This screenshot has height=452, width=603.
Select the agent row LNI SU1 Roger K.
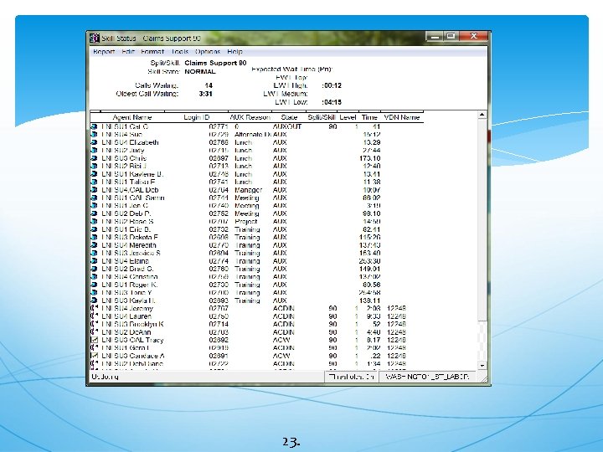pyautogui.click(x=256, y=285)
